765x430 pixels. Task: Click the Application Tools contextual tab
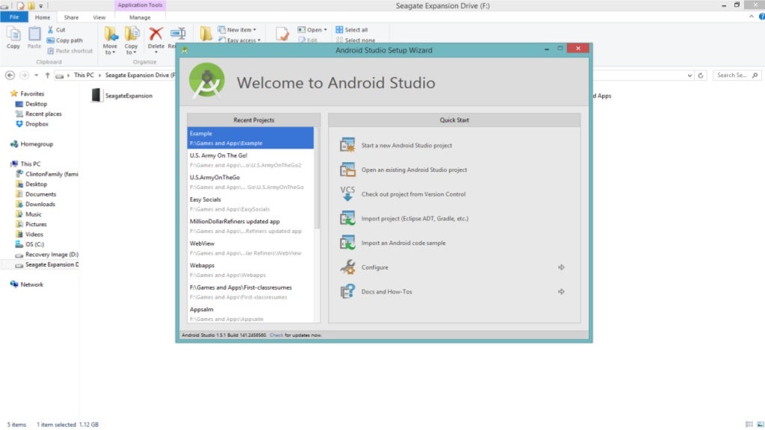[x=140, y=5]
